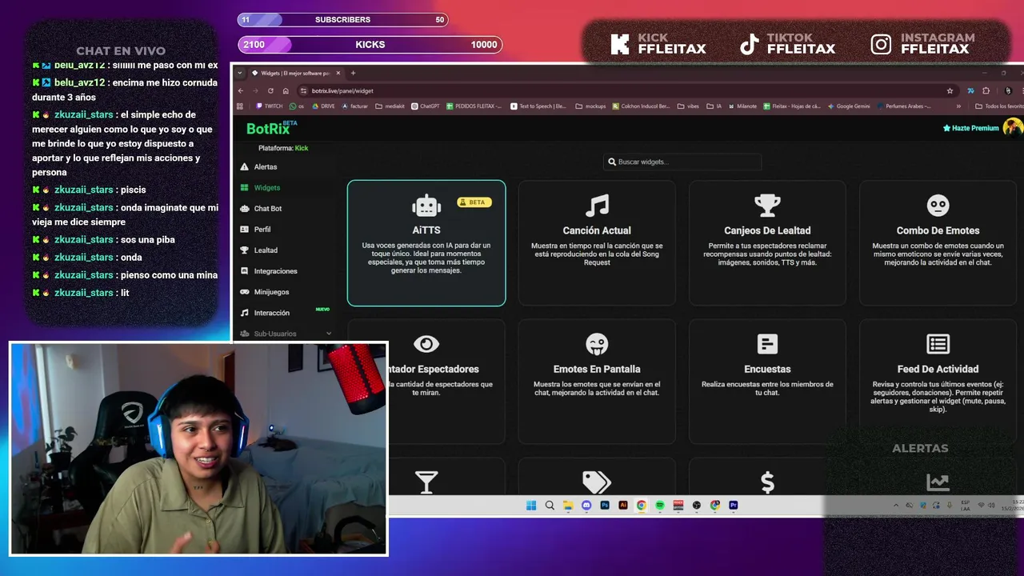Open Premiere Pro from the taskbar

[734, 505]
